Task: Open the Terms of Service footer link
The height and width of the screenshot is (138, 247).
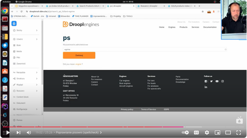Action: click(148, 110)
